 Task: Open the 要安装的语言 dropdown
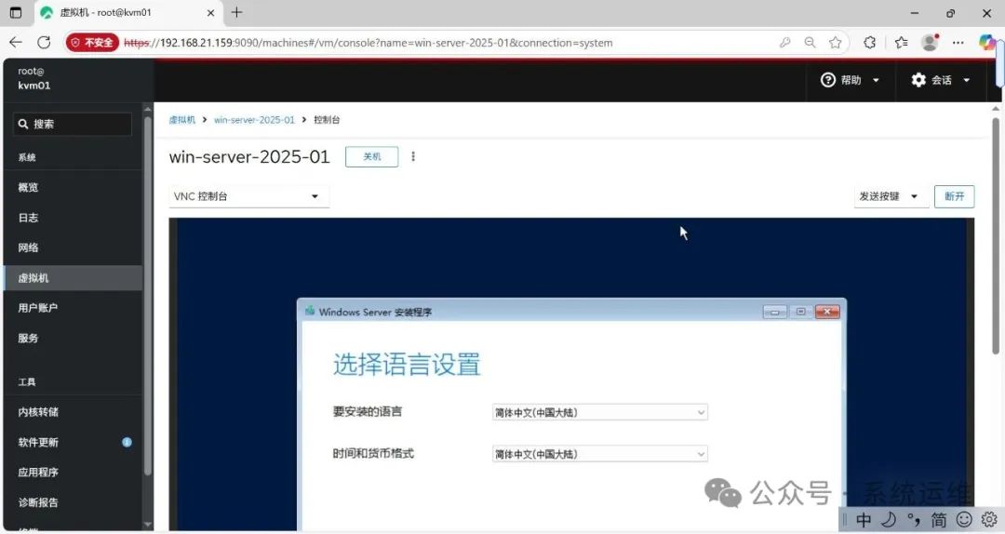click(600, 412)
